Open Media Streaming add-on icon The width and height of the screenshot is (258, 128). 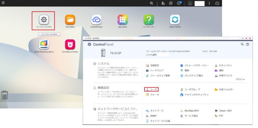click(44, 46)
